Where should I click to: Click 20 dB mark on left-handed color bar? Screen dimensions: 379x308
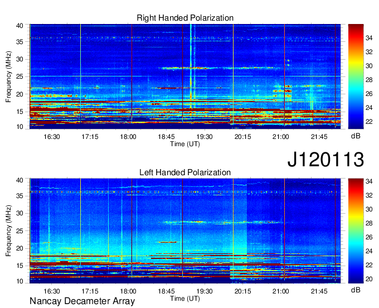pyautogui.click(x=369, y=279)
